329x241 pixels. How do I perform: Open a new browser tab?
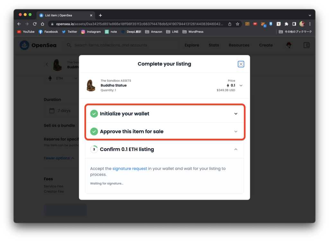[101, 15]
